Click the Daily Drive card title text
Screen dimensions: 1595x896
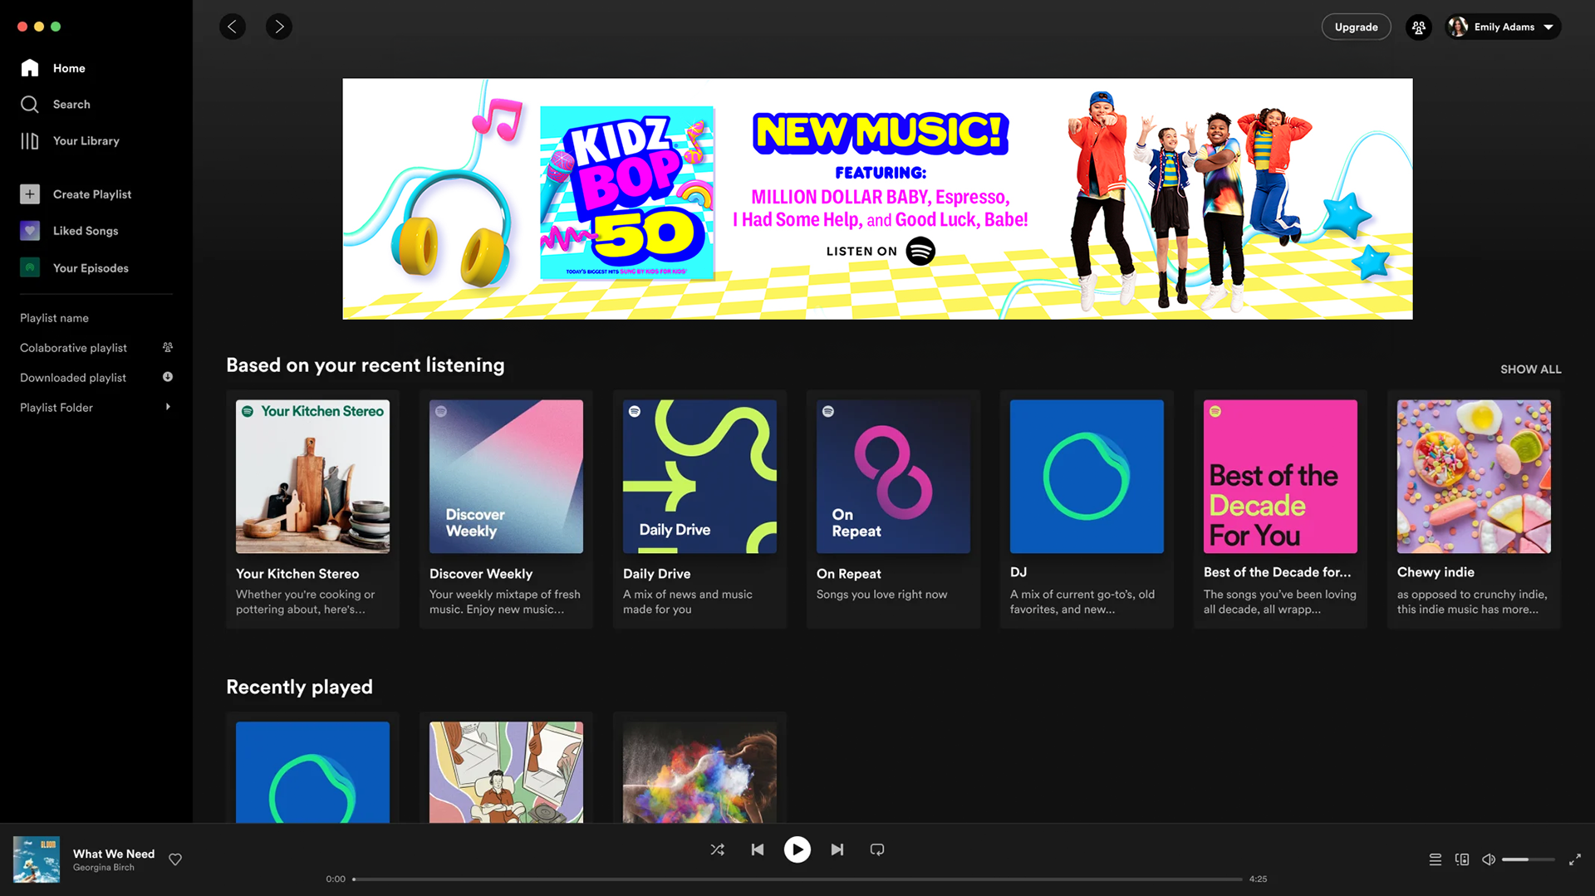click(x=656, y=574)
